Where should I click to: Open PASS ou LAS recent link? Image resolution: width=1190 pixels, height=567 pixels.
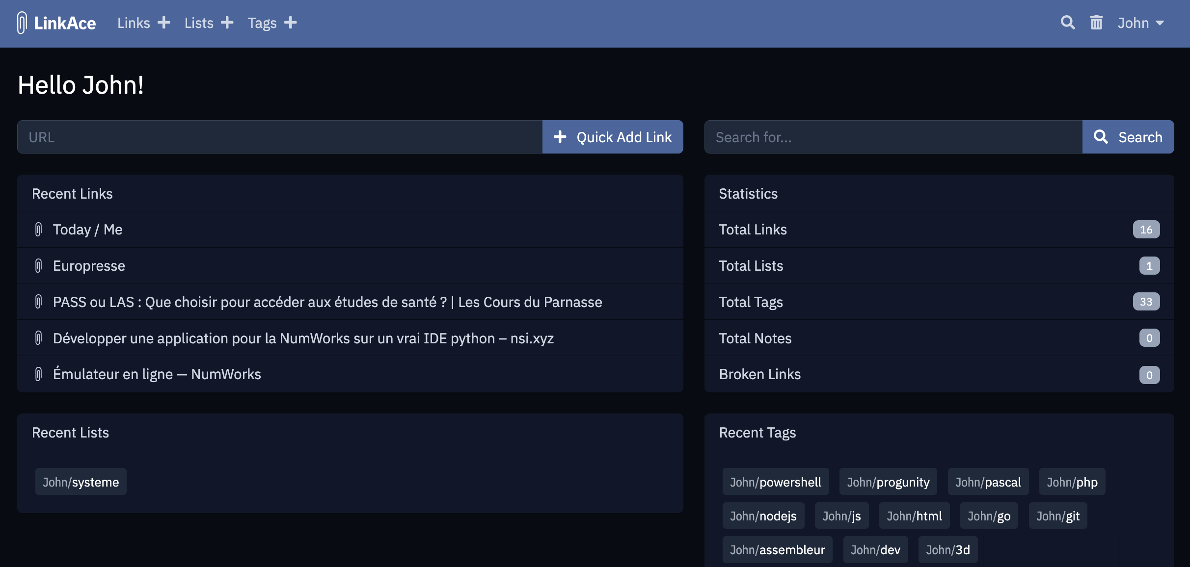[x=327, y=302]
